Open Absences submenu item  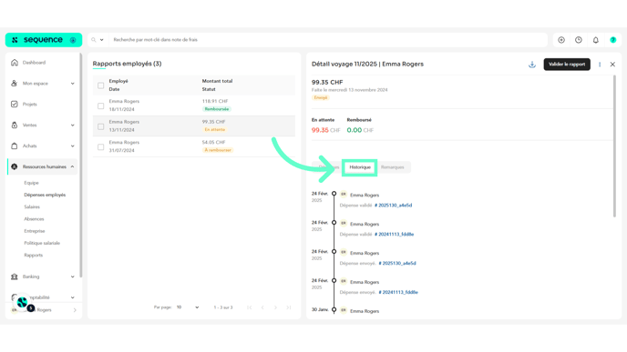34,218
